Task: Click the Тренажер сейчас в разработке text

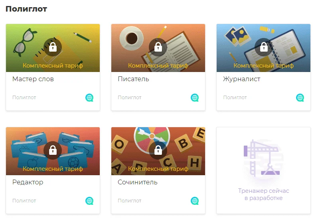Action: 264,194
